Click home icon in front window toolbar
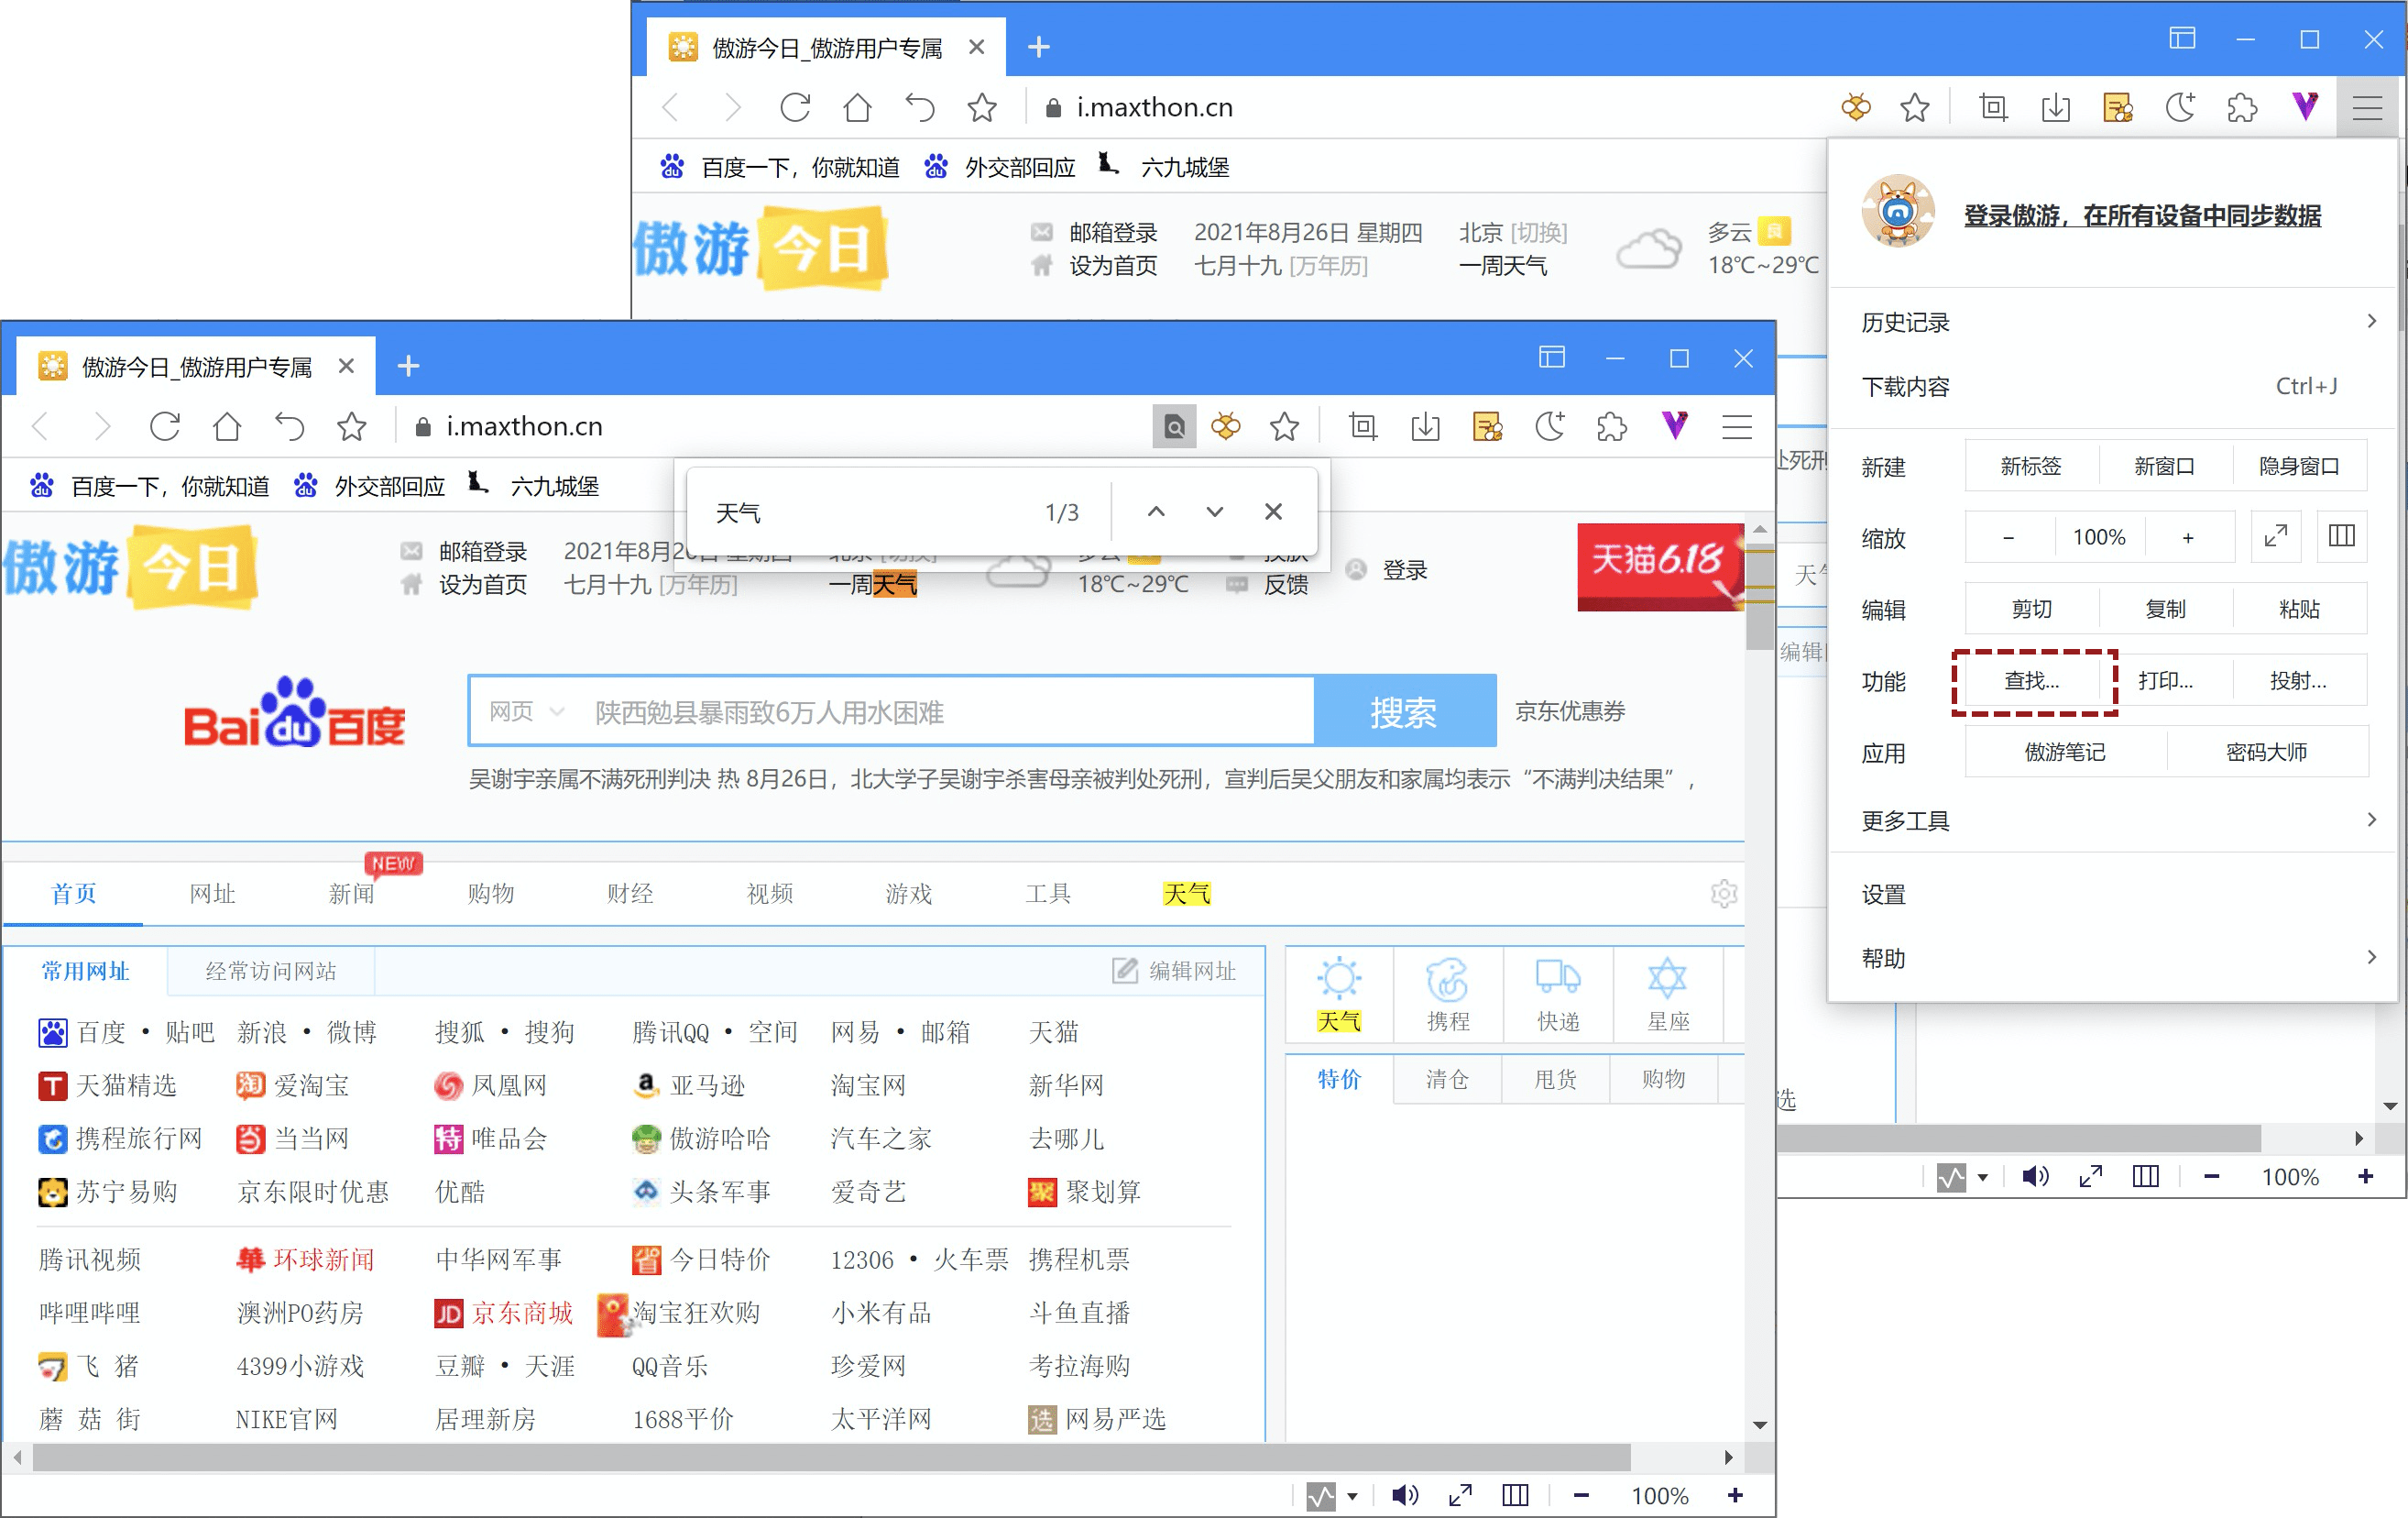The height and width of the screenshot is (1518, 2408). point(227,426)
